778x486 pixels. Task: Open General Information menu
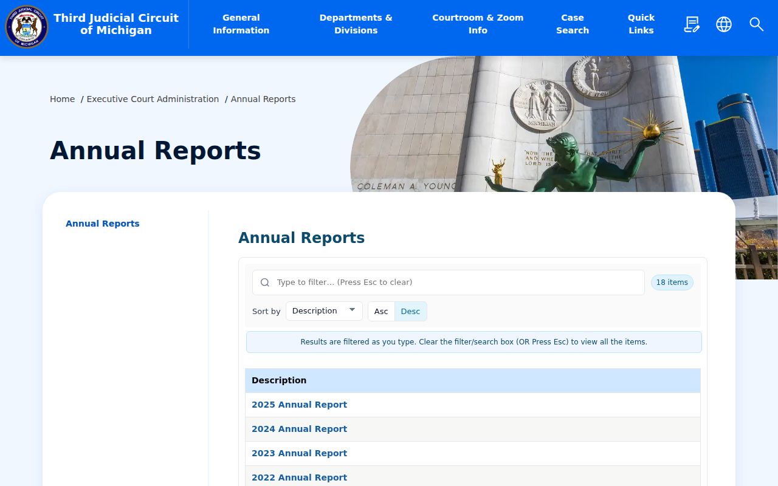coord(241,24)
